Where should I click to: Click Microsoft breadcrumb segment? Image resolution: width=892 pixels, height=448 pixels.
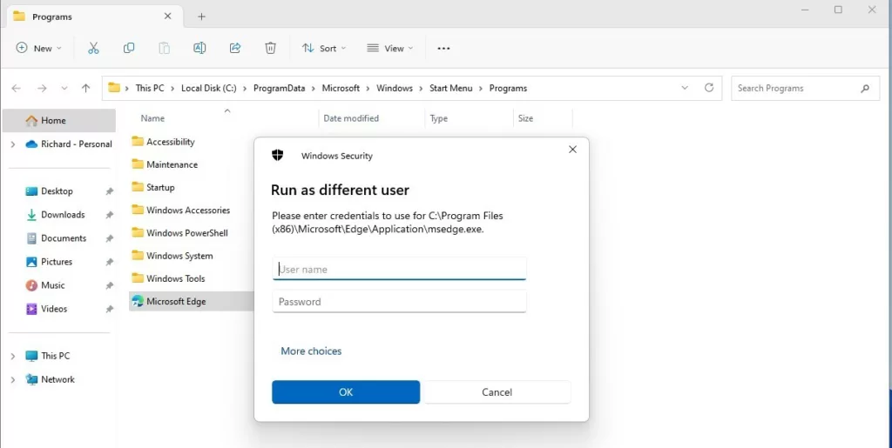tap(341, 89)
